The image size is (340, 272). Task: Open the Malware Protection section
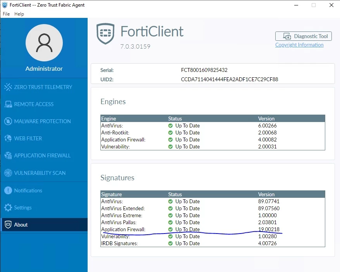click(44, 121)
